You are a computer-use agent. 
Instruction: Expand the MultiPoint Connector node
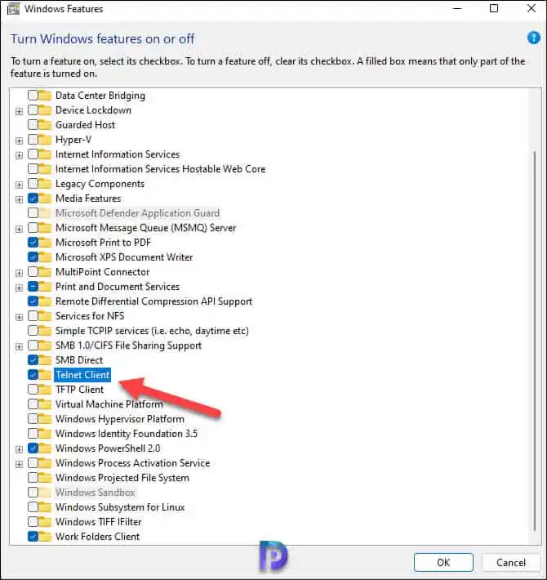20,273
